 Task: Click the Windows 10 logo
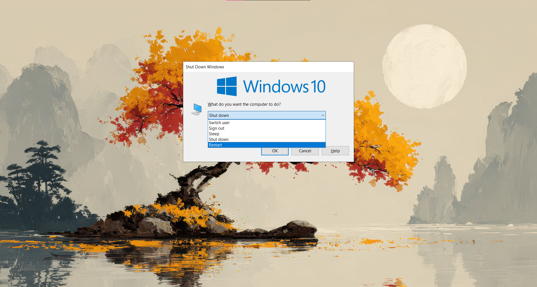tap(271, 86)
